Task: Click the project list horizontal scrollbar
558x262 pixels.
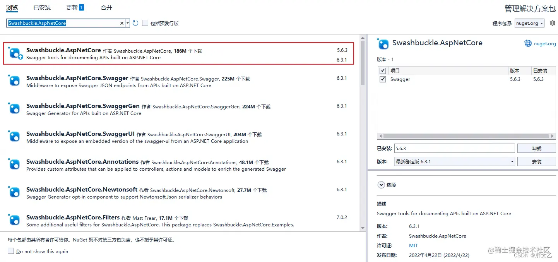Action: click(x=466, y=136)
